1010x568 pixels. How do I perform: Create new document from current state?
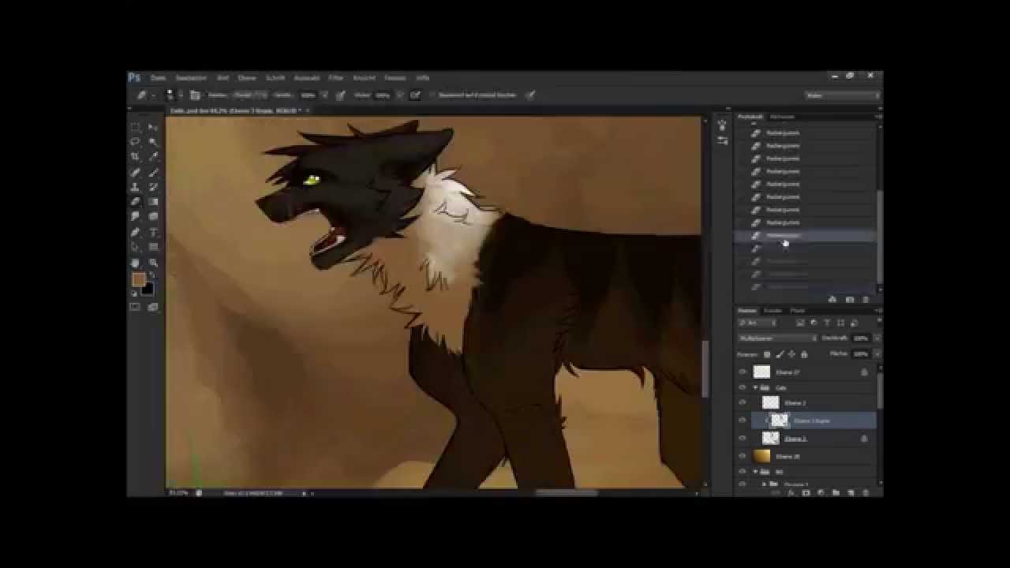tap(832, 300)
